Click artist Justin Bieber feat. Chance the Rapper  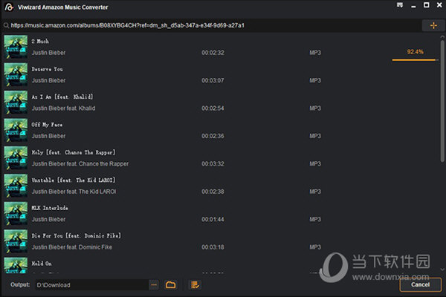(x=80, y=164)
